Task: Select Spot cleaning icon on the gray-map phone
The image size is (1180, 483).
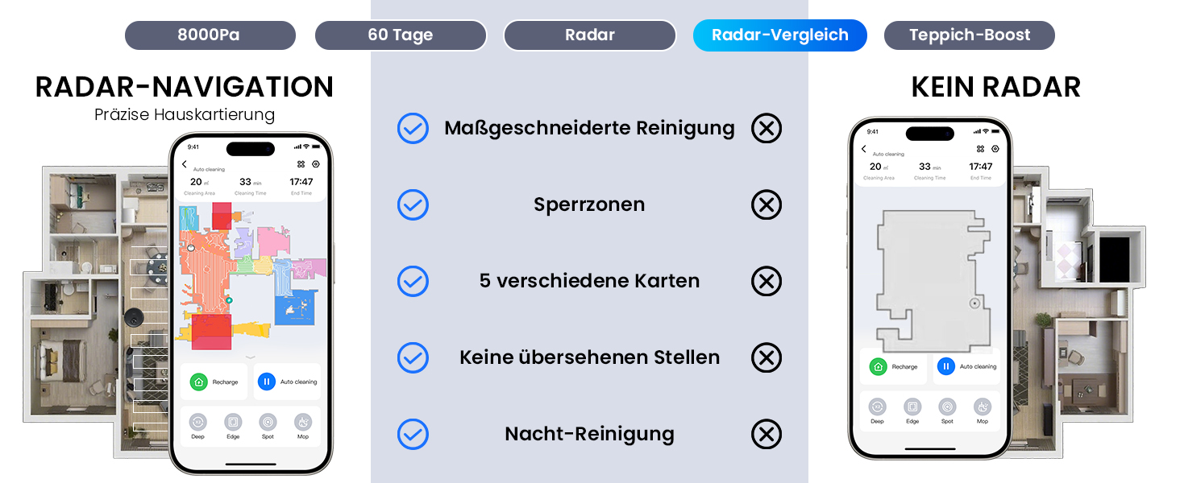Action: pyautogui.click(x=947, y=407)
